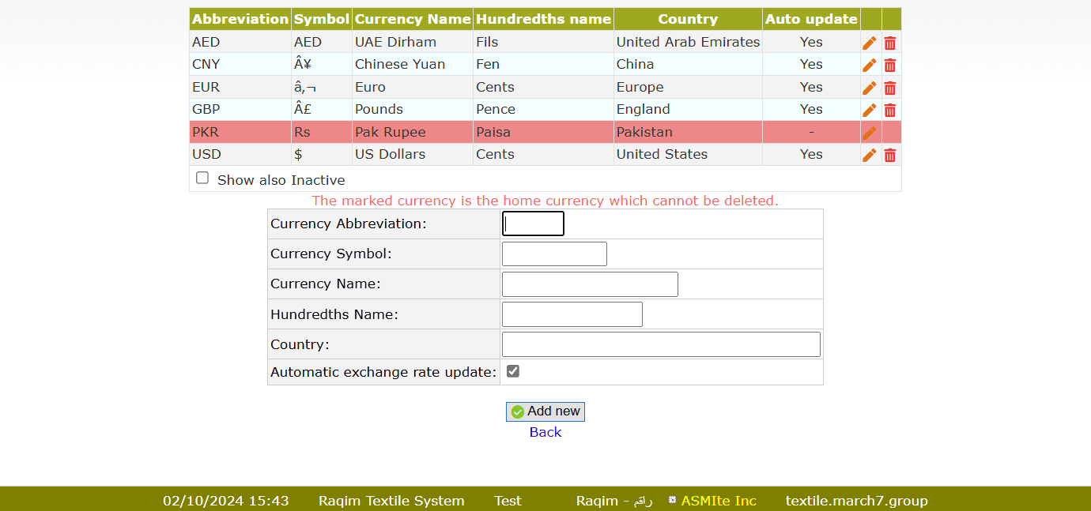Viewport: 1091px width, 511px height.
Task: Delete the CNY currency with trash icon
Action: pos(890,65)
